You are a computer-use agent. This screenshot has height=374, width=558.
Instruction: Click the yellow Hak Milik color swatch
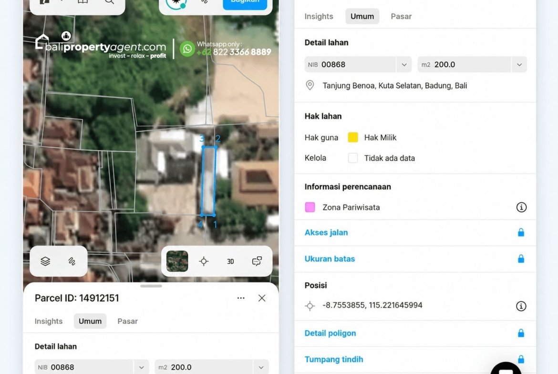pyautogui.click(x=352, y=137)
